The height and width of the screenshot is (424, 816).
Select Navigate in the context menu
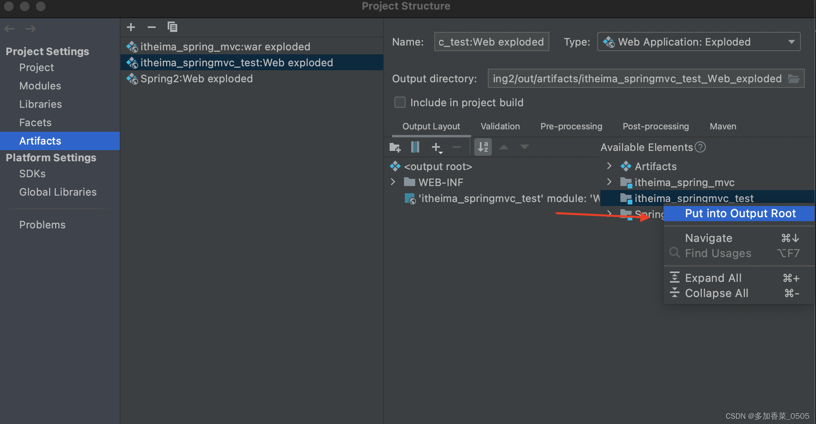point(739,238)
